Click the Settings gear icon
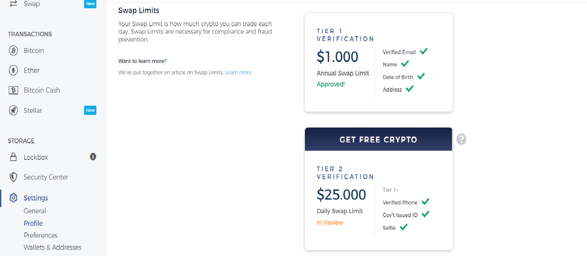The width and height of the screenshot is (587, 256). [x=14, y=198]
